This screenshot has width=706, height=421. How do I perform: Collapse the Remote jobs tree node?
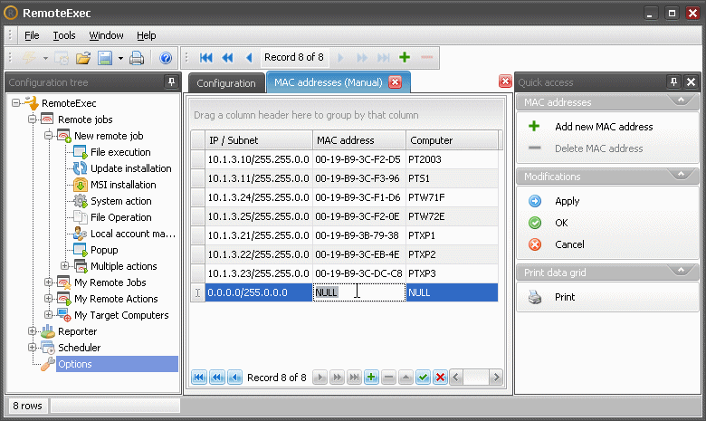32,120
